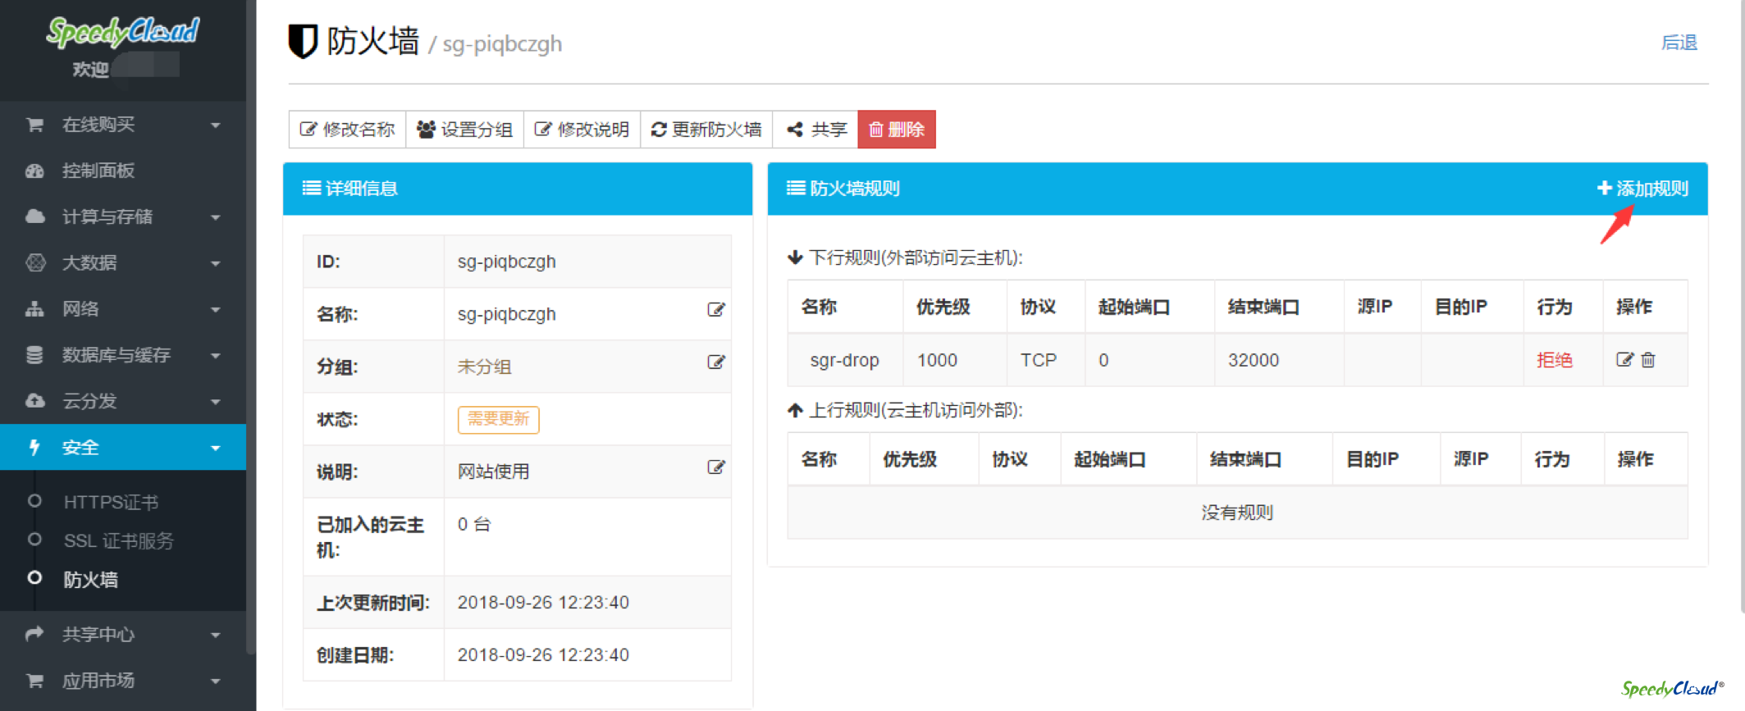This screenshot has height=711, width=1745.
Task: Click the share arrow icon beside 共享中心
Action: [x=34, y=634]
